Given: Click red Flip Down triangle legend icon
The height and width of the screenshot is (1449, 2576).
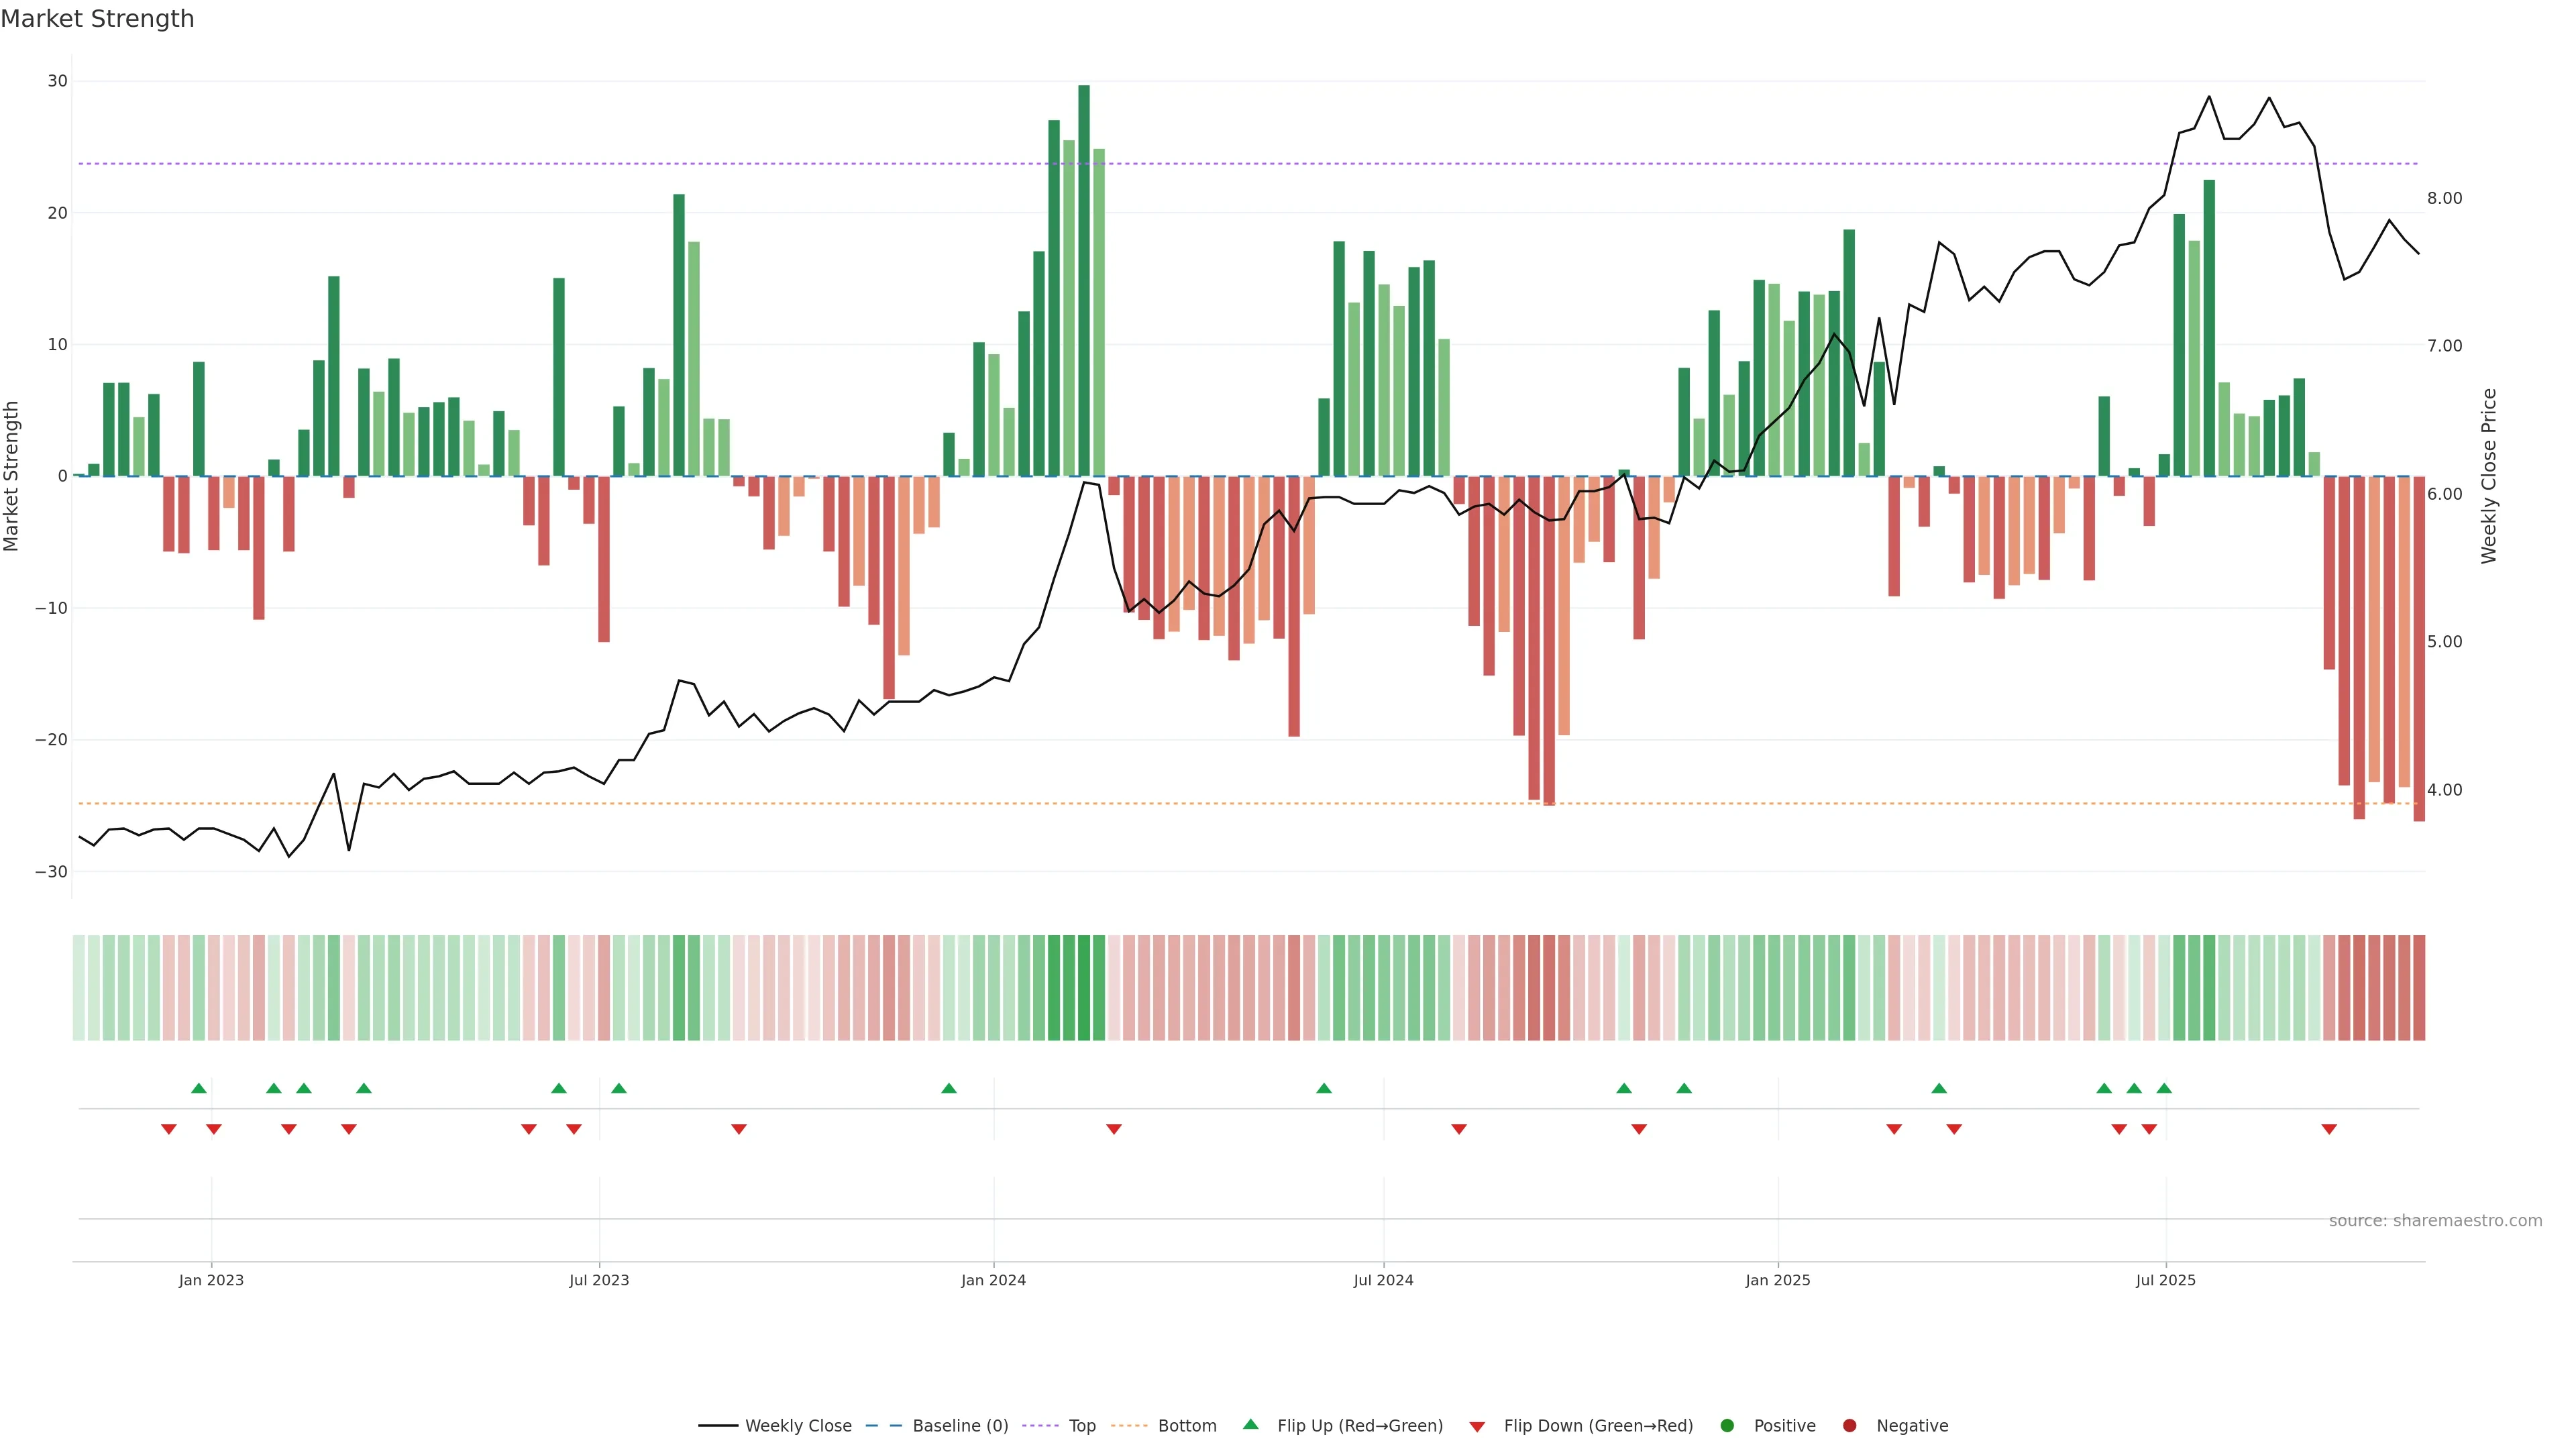Looking at the screenshot, I should point(1477,1427).
